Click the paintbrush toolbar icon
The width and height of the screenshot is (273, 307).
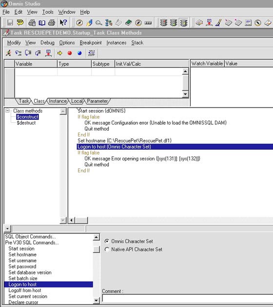pyautogui.click(x=218, y=23)
